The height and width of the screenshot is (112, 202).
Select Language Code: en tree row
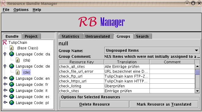point(33,78)
